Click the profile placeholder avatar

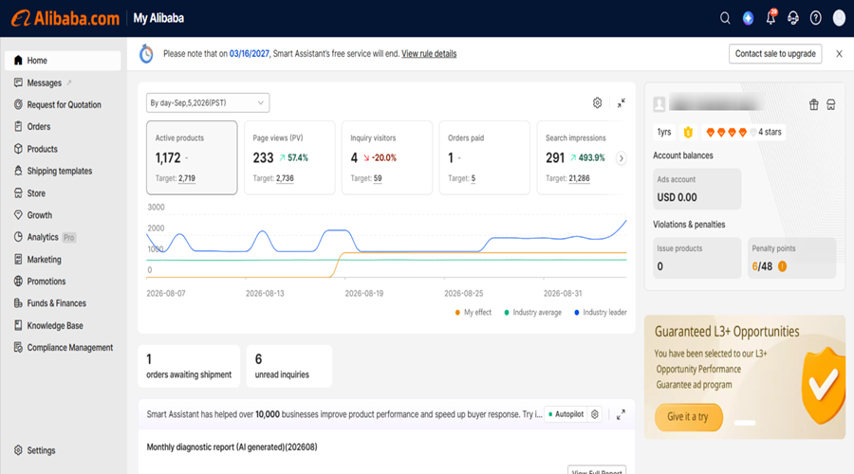tap(659, 104)
